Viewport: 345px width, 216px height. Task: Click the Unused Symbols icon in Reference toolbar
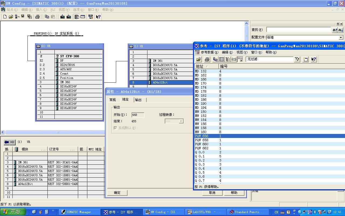(234, 59)
